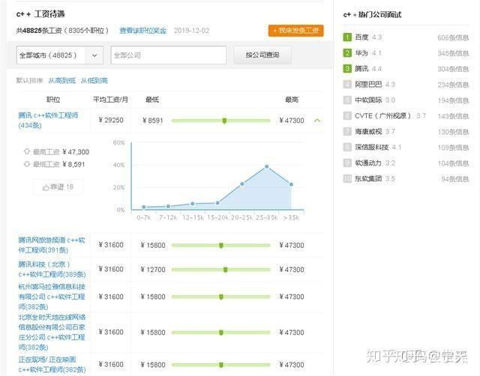Click the chart point for 20-25k
The image size is (480, 376).
coord(242,184)
